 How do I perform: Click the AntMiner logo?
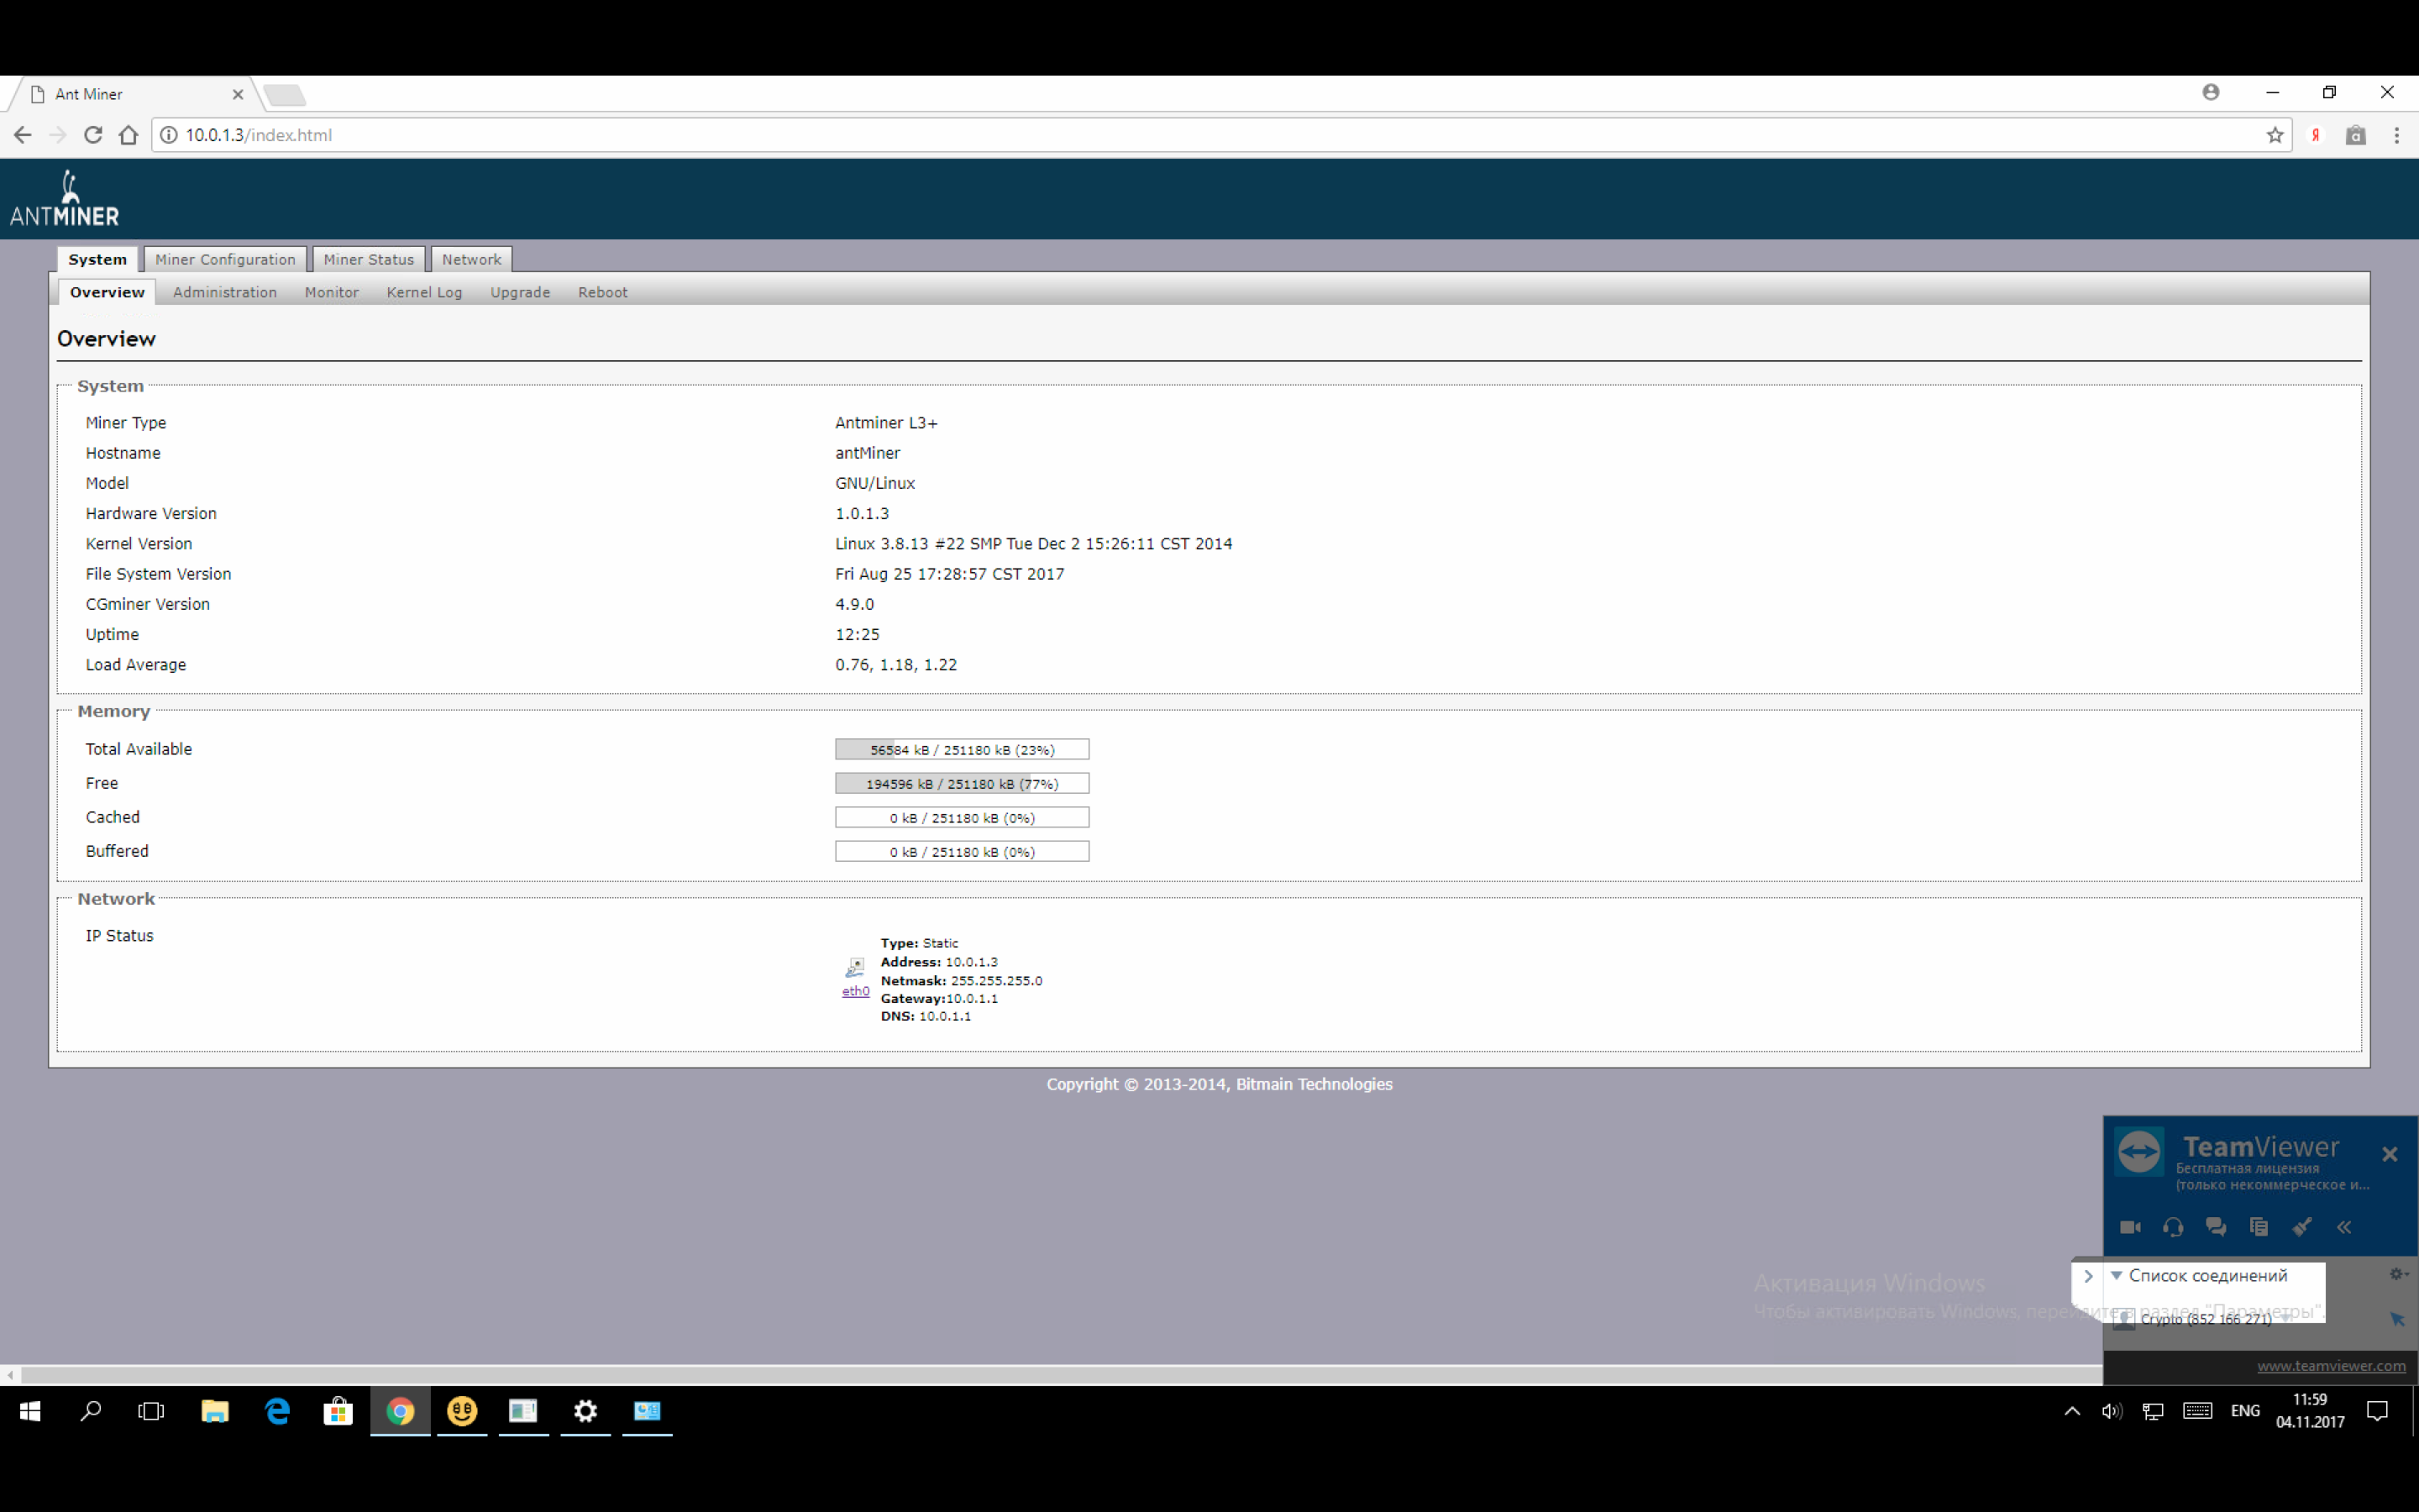coord(65,198)
